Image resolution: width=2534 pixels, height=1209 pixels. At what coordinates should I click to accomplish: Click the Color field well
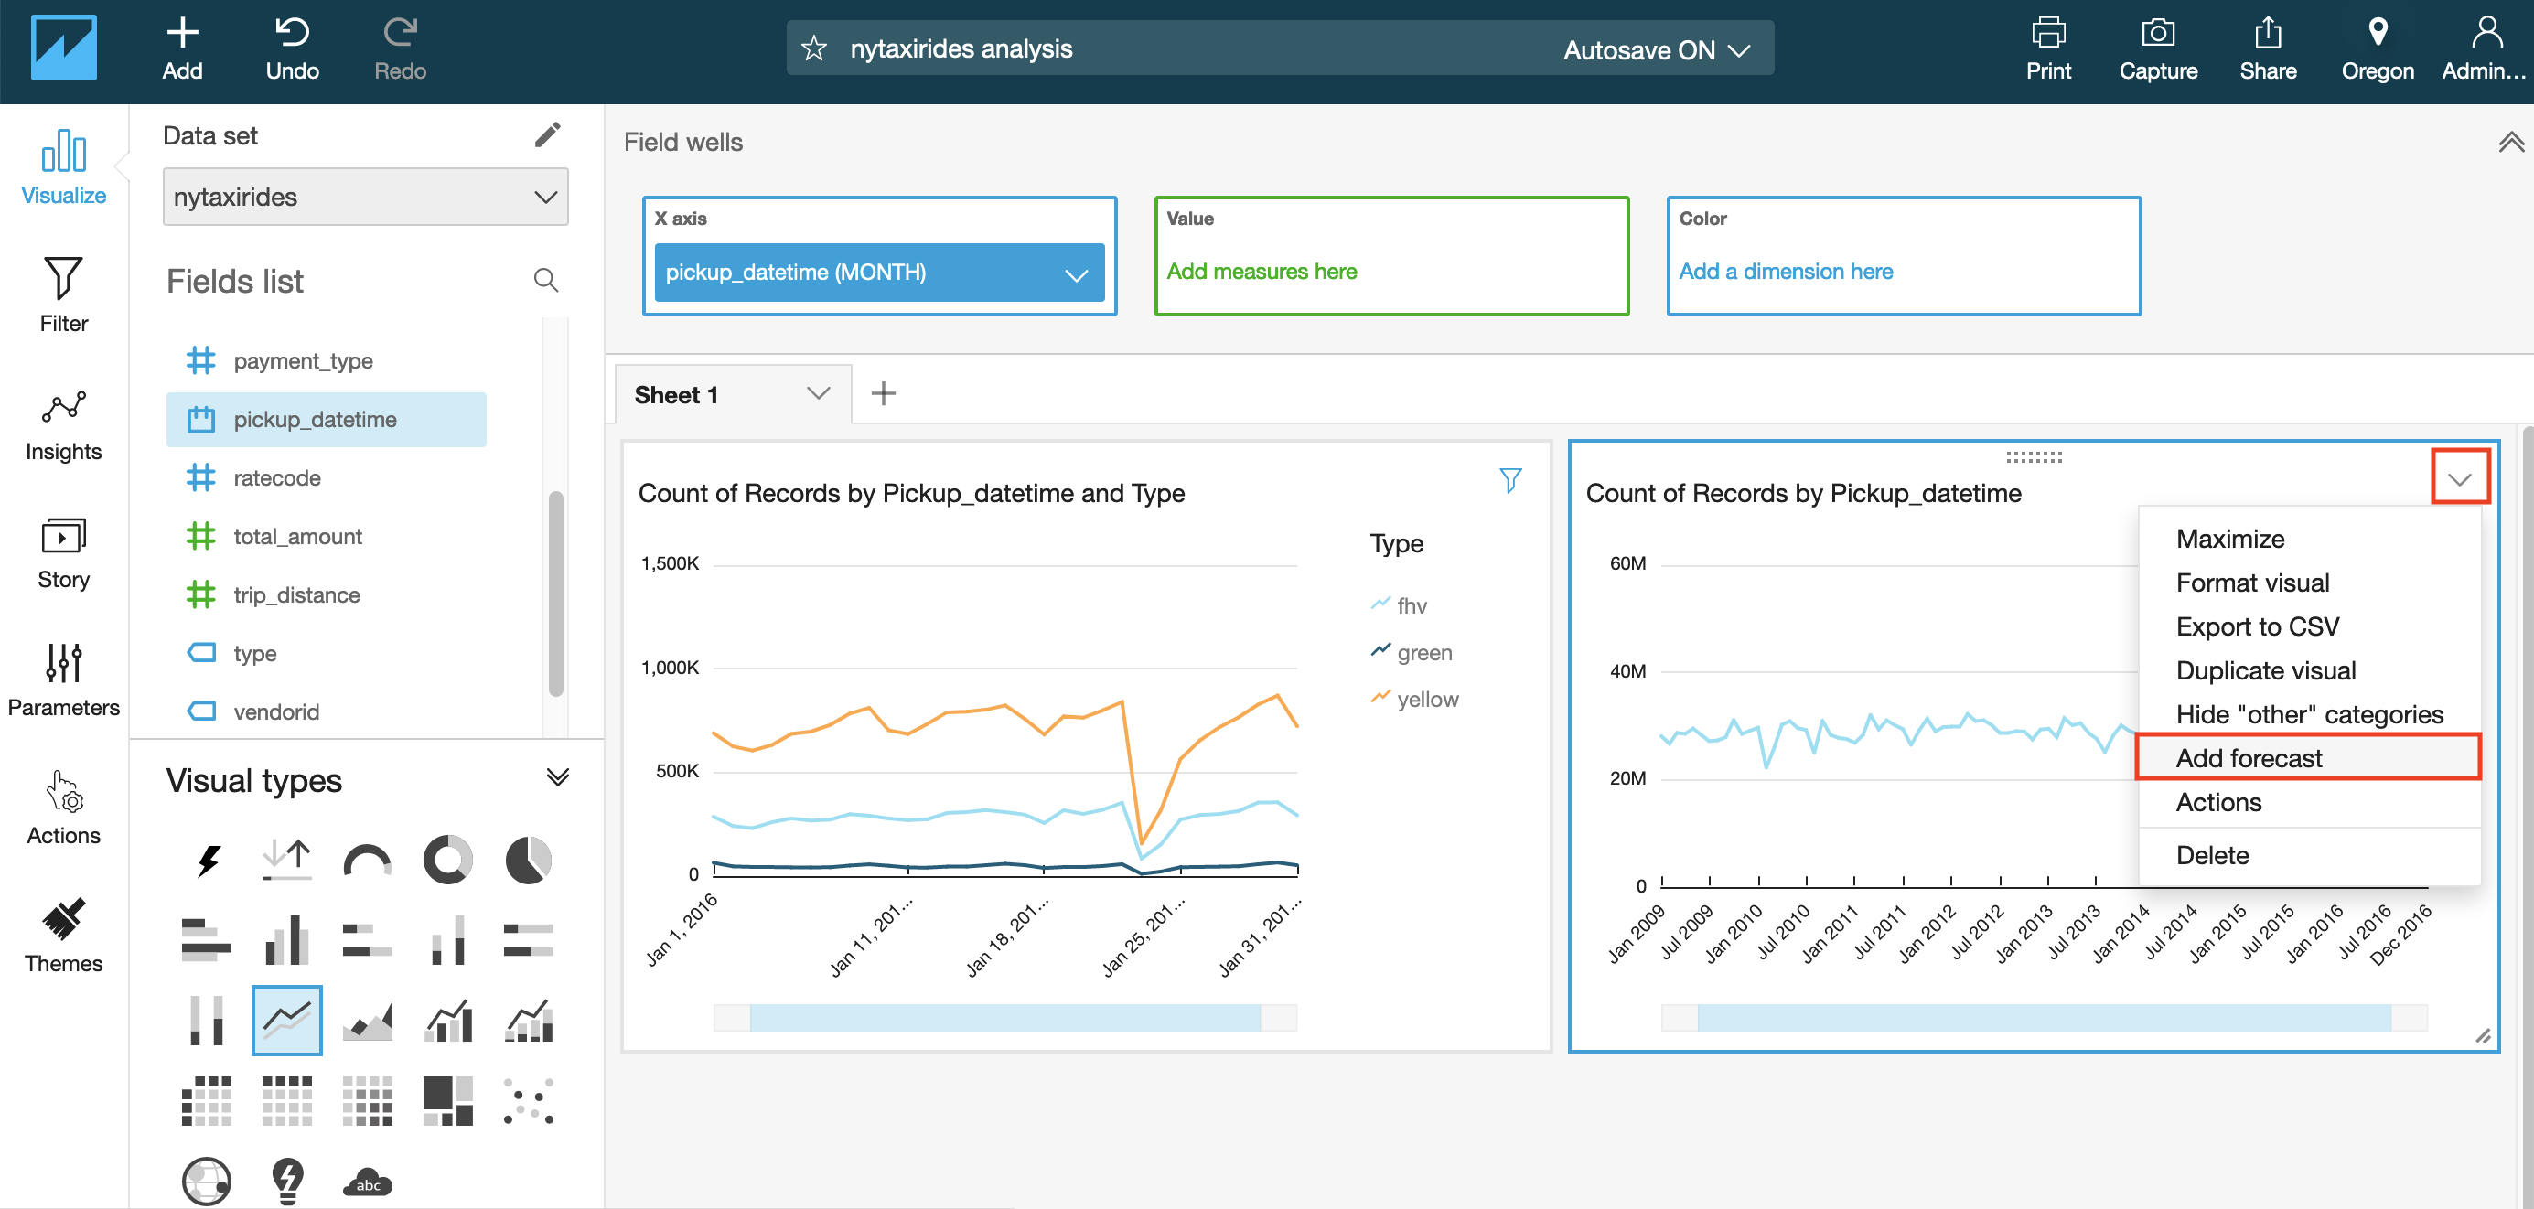pos(1904,256)
